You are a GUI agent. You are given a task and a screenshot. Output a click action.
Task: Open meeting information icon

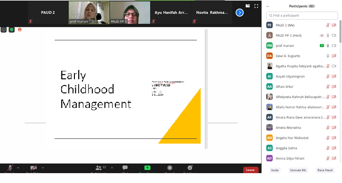pyautogui.click(x=3, y=30)
